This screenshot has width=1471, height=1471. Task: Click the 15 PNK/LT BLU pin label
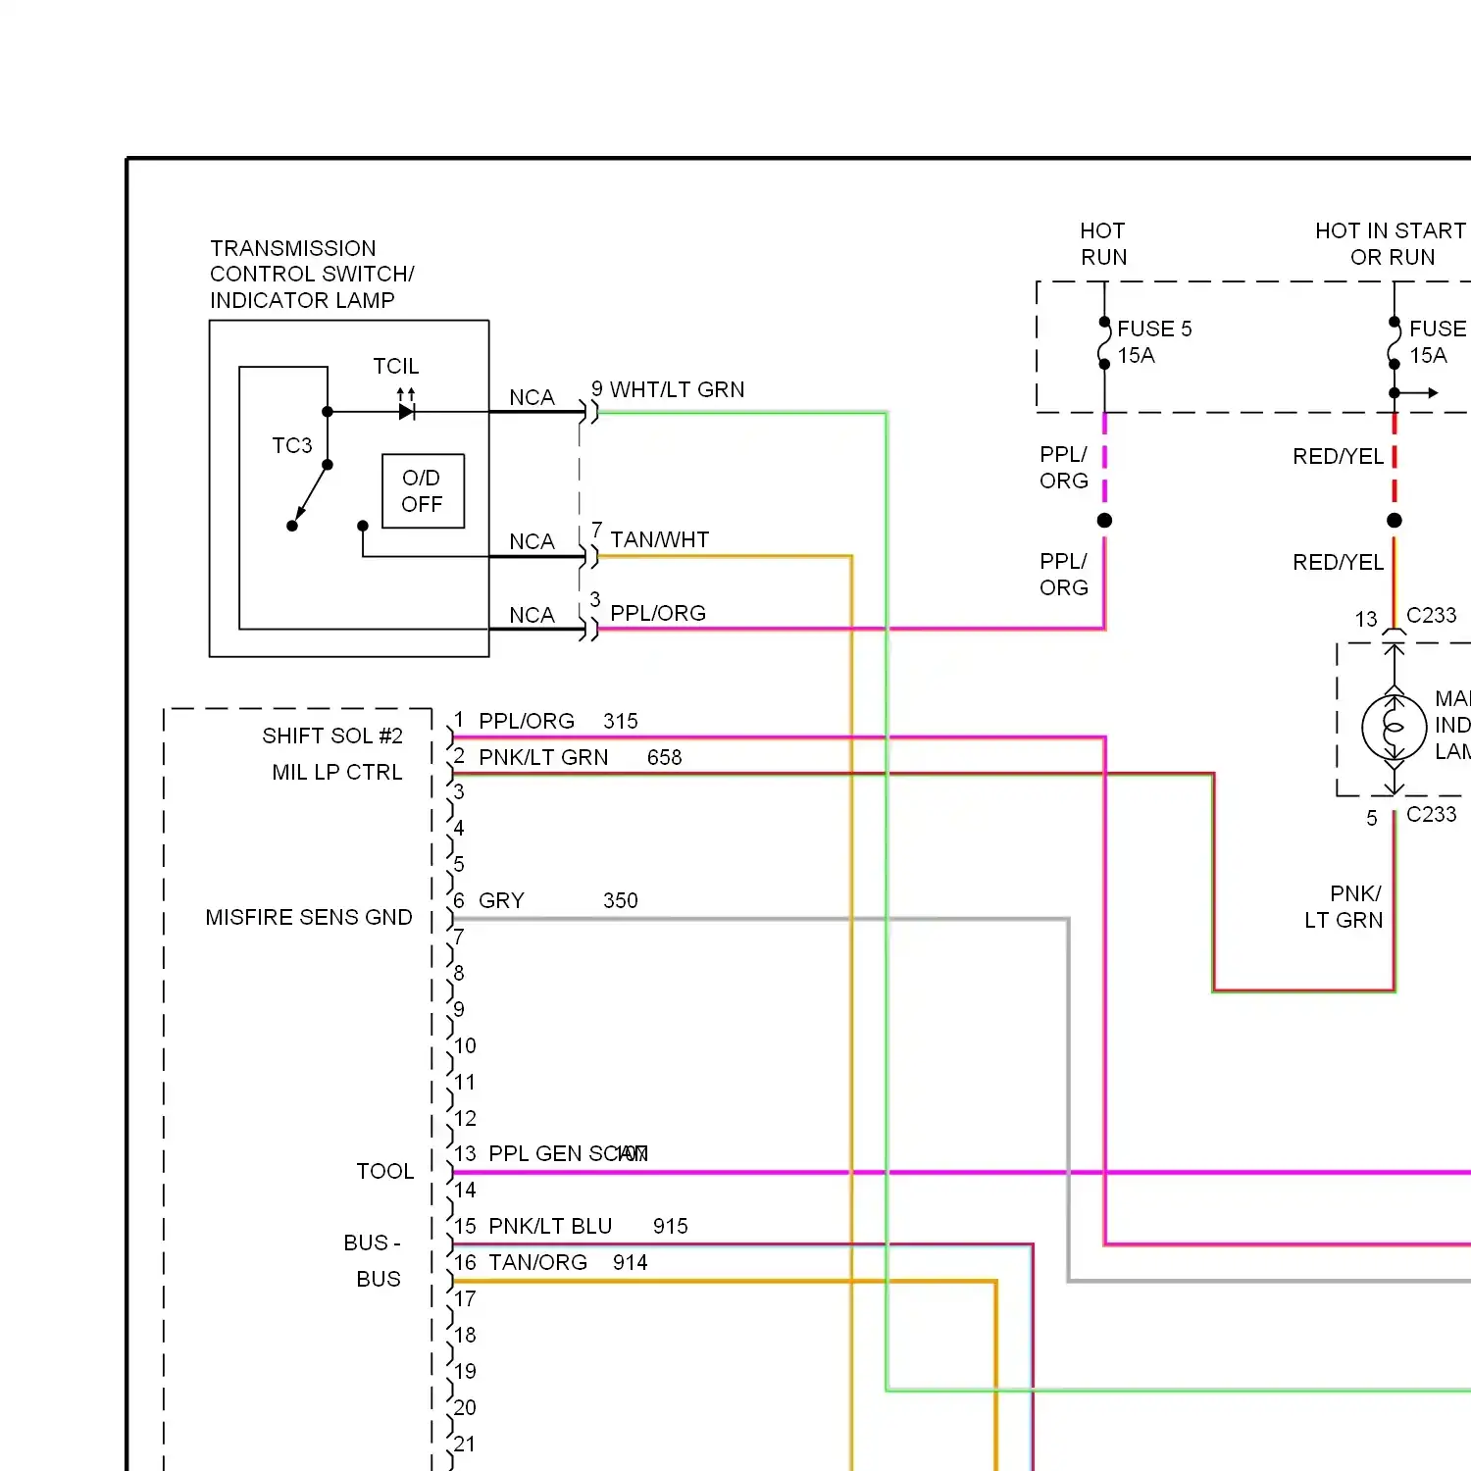tap(533, 1226)
